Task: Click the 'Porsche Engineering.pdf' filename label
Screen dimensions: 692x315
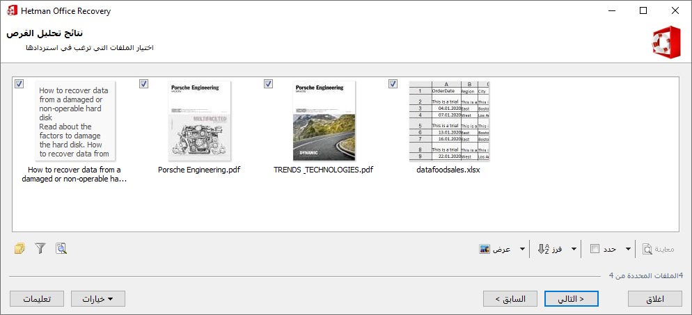Action: pyautogui.click(x=199, y=170)
